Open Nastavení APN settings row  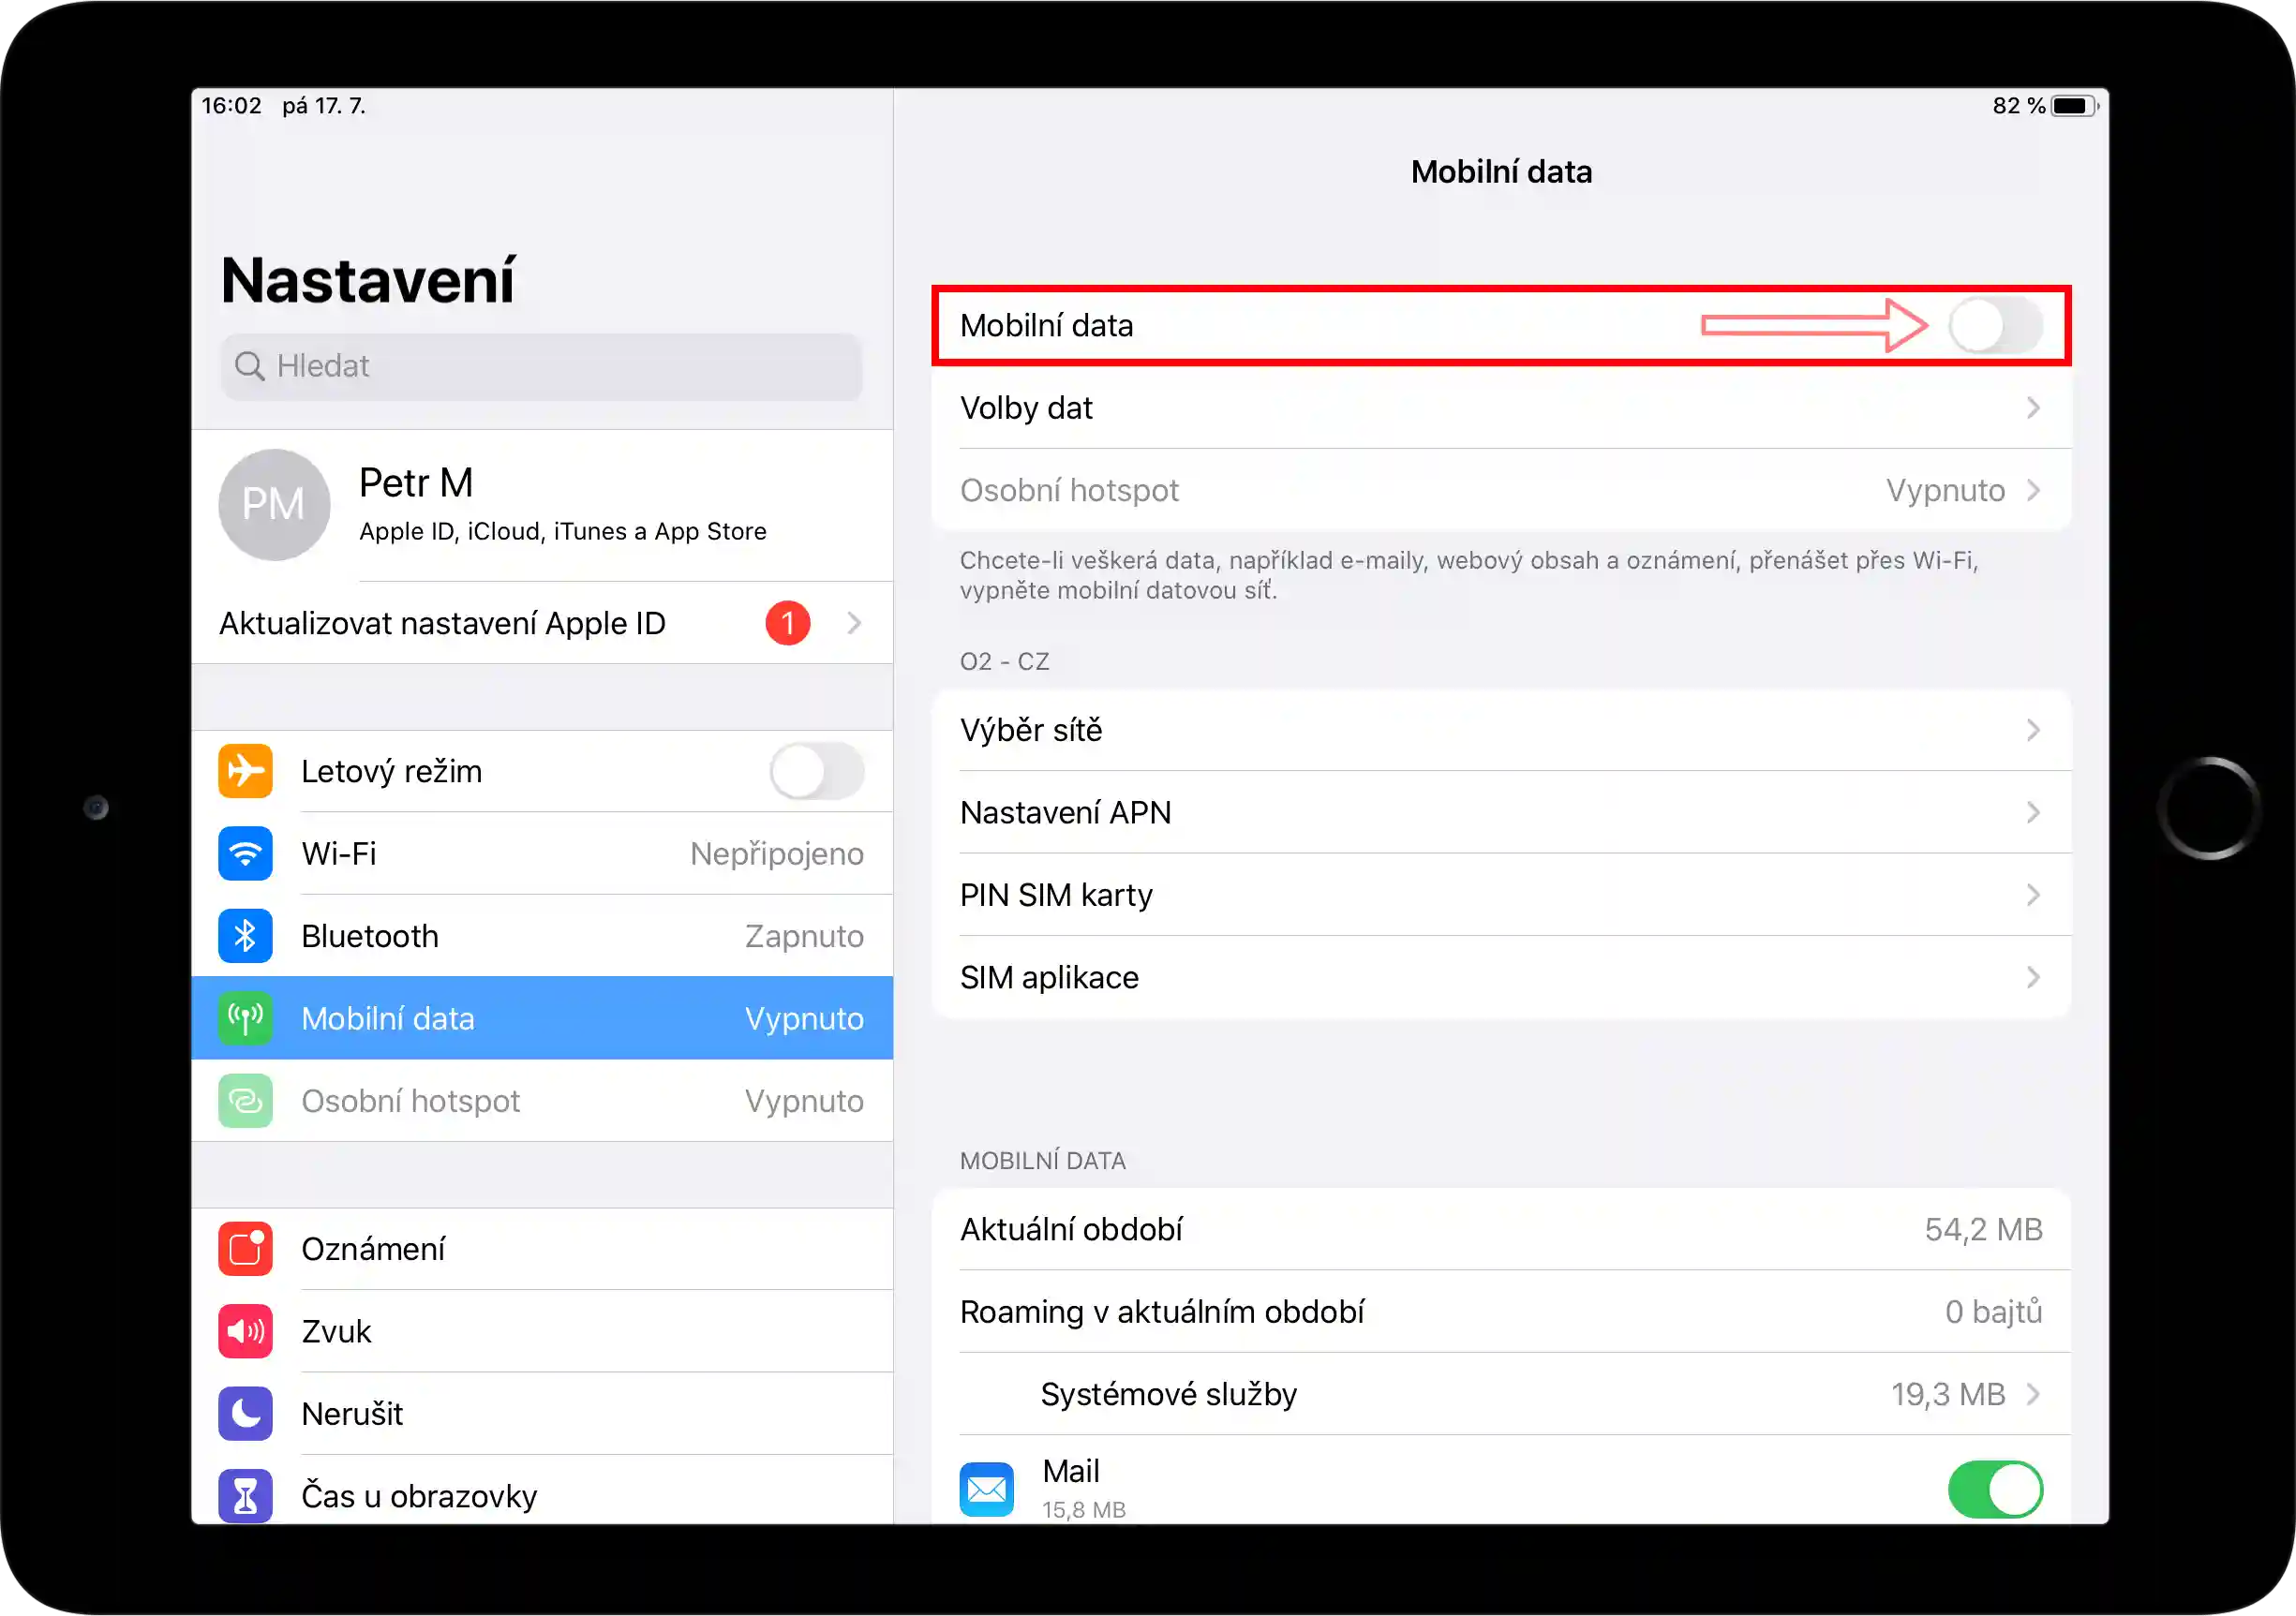[x=1500, y=812]
